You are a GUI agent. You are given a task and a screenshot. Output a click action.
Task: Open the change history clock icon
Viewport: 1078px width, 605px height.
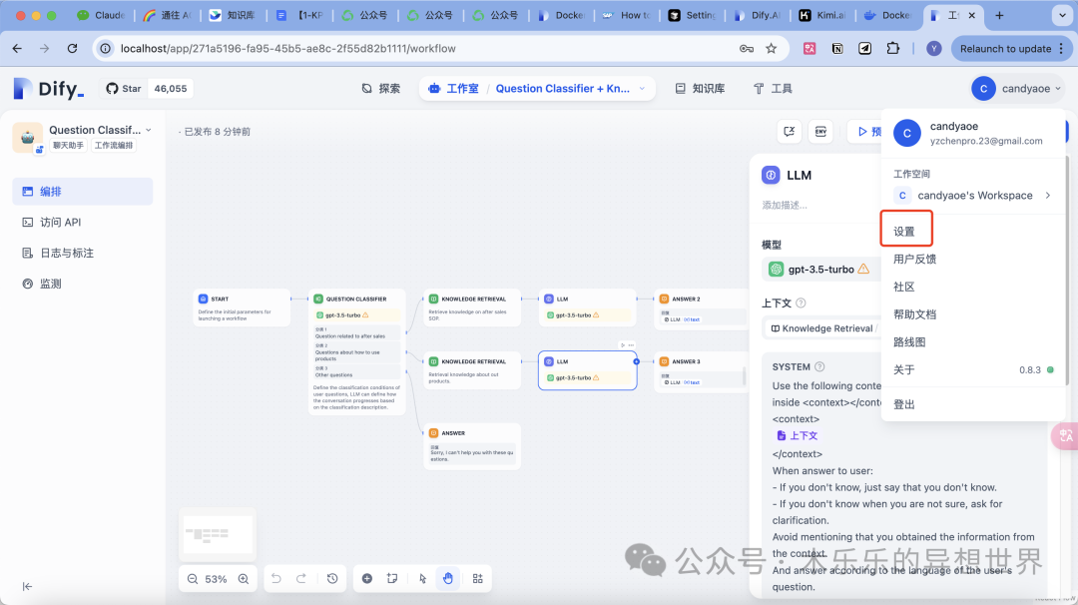click(x=332, y=579)
